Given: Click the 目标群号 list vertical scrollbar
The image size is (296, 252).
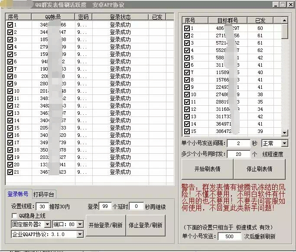Looking at the screenshot, I should click(284, 78).
